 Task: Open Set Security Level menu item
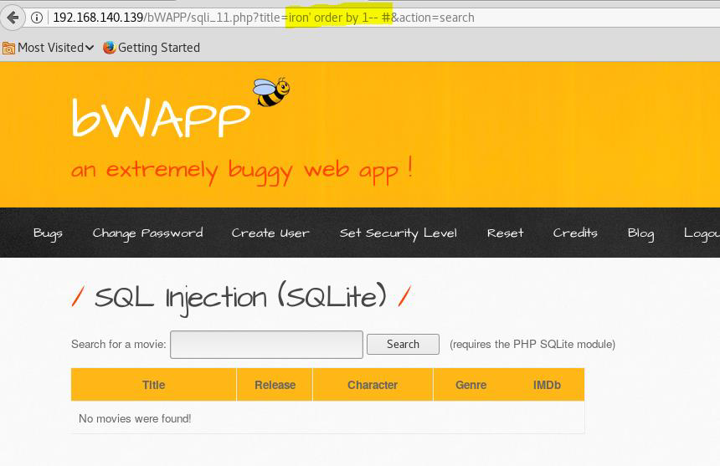(399, 233)
